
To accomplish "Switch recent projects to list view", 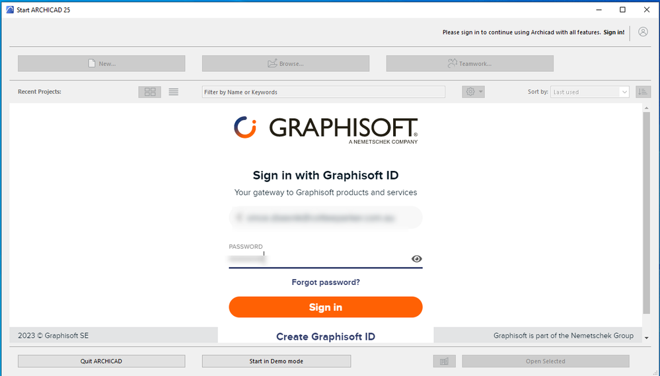I will coord(173,92).
